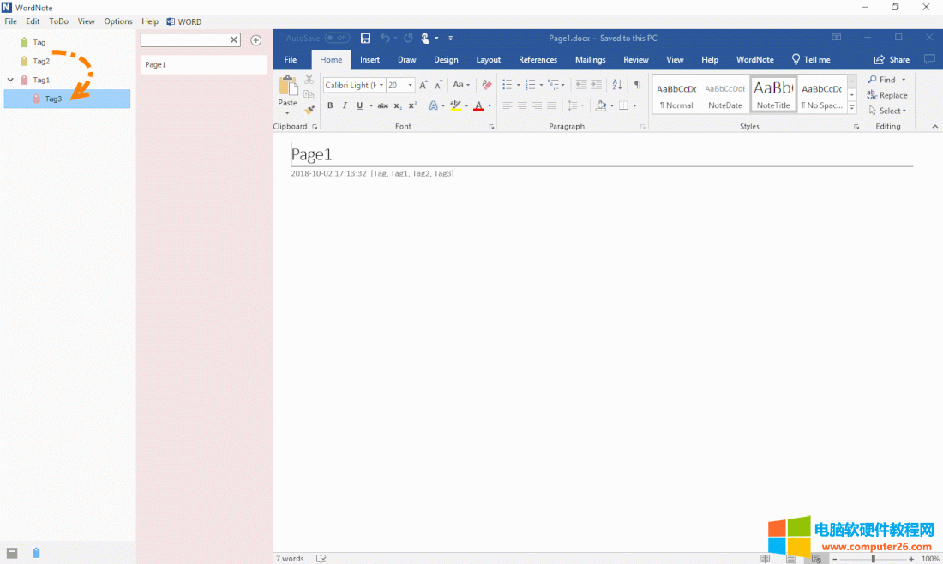Click the Format Painter icon

(309, 110)
